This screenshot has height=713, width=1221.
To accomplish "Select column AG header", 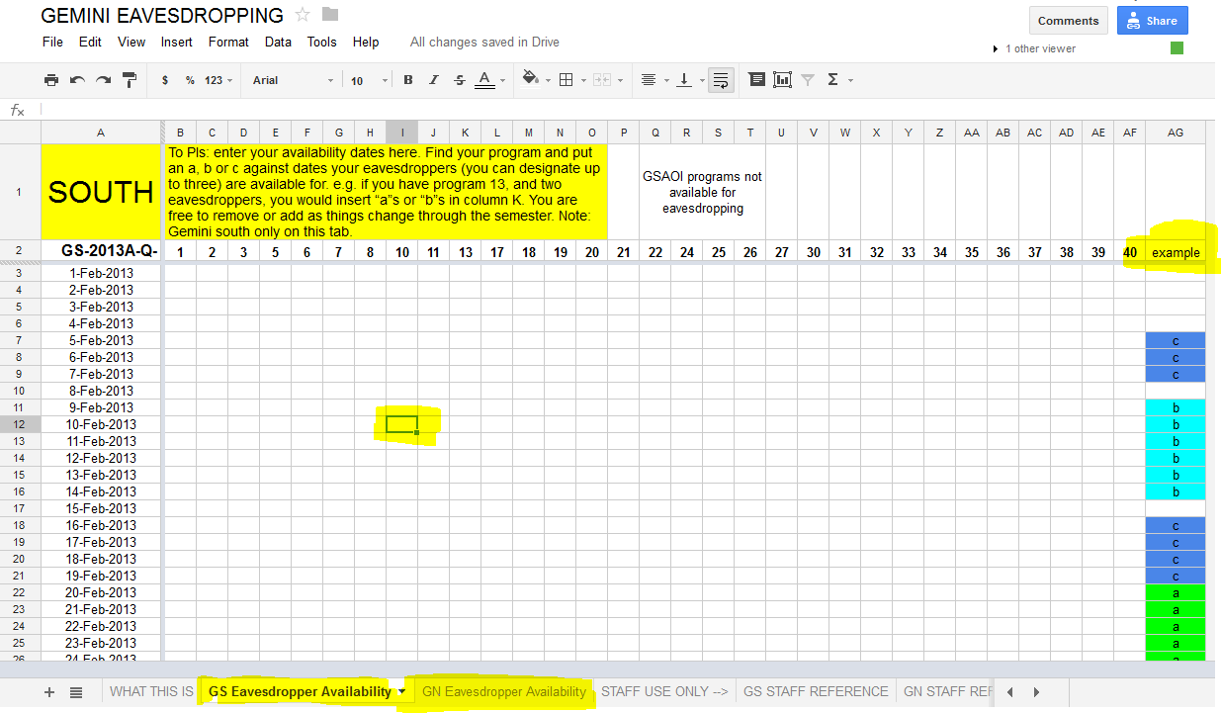I will tap(1176, 133).
